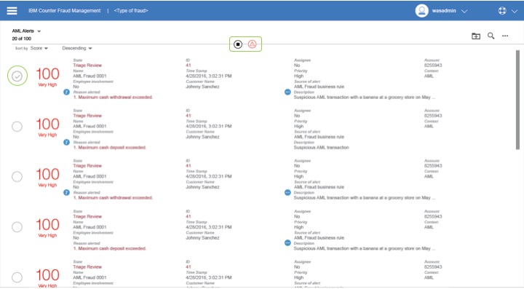Open search with the magnifier icon

(x=491, y=36)
